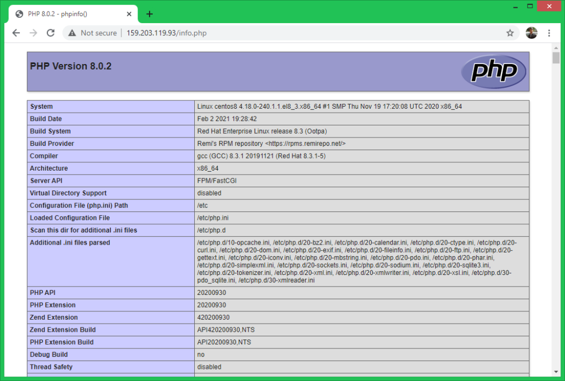The width and height of the screenshot is (565, 381).
Task: Click the scrollbar up arrow
Action: (x=556, y=47)
